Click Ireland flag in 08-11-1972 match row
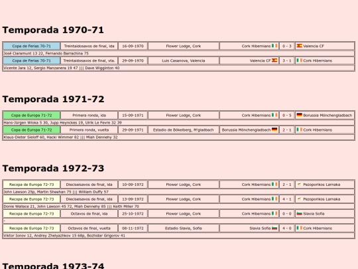Viewport: 358px width, 269px height. tap(299, 228)
